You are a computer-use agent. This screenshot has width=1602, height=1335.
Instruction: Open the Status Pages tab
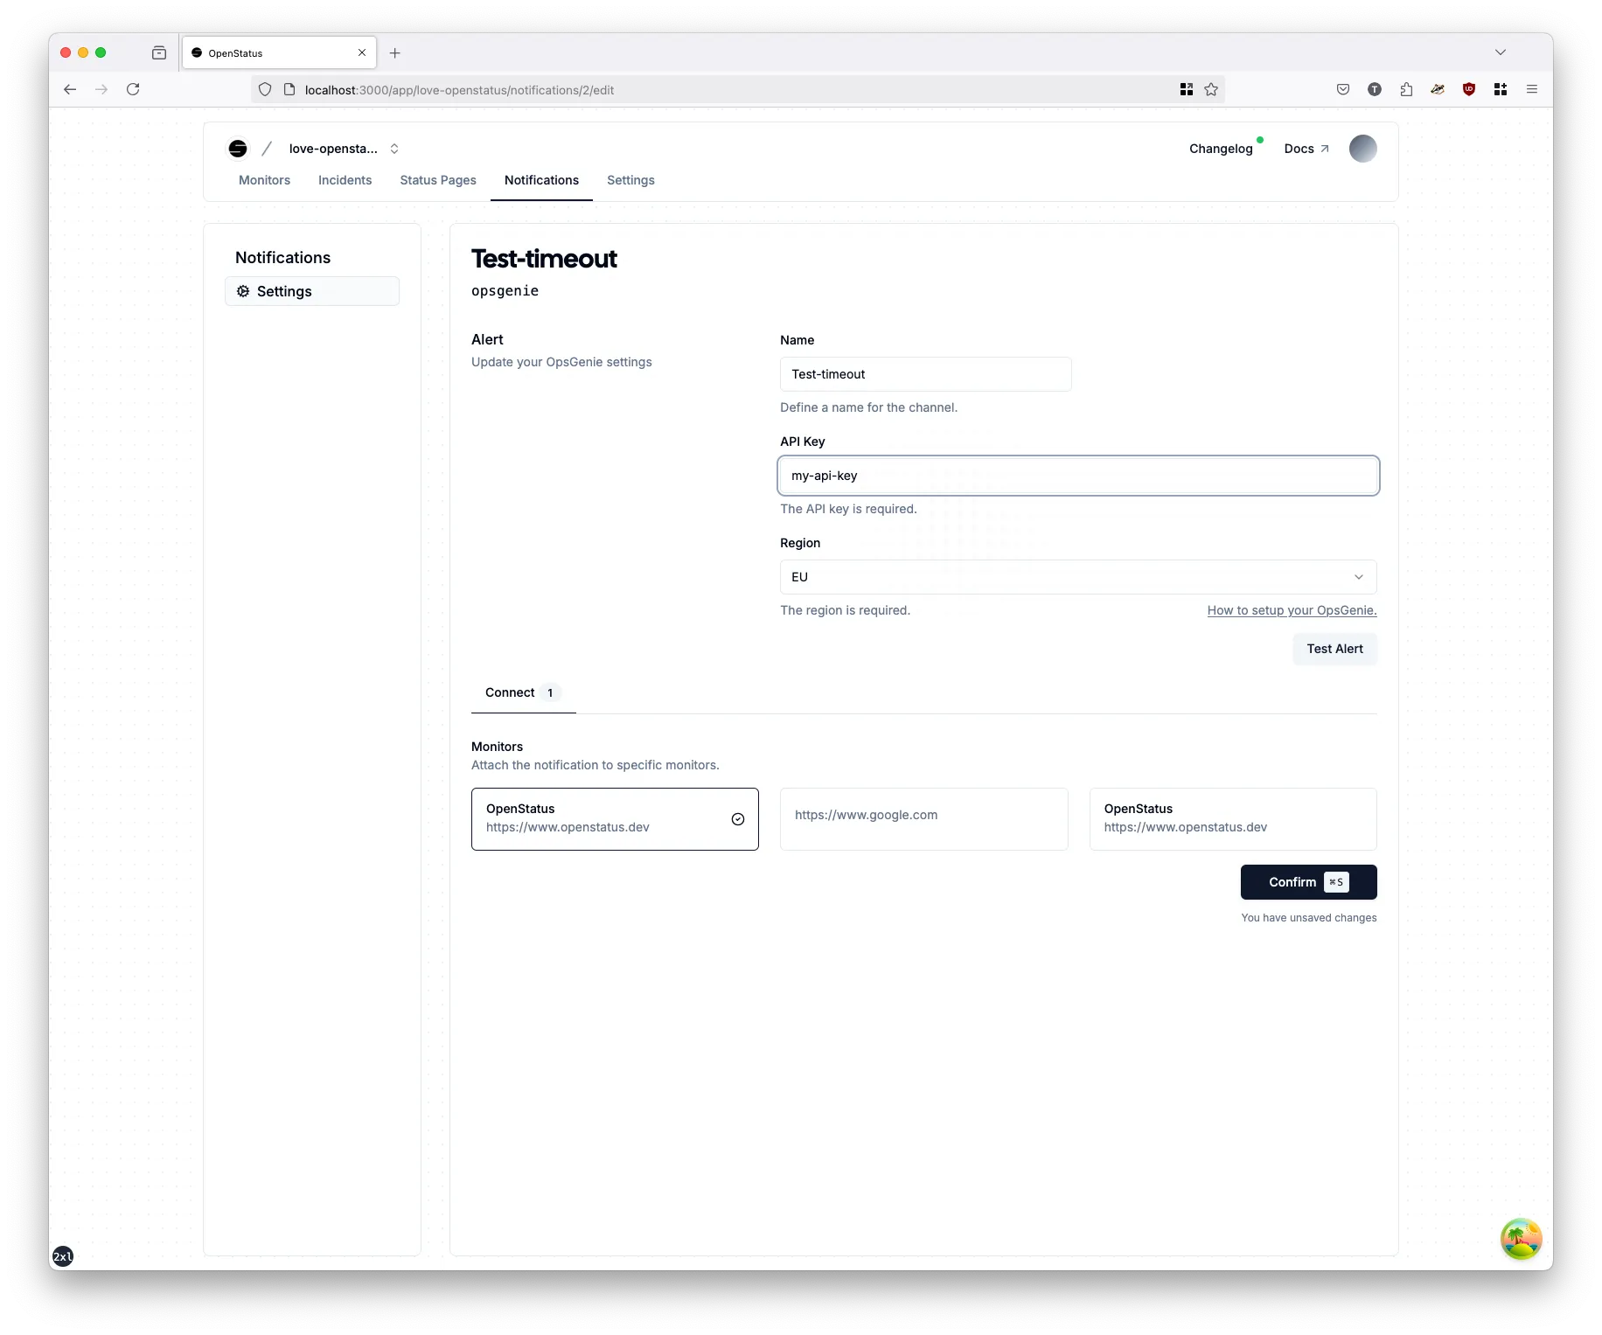click(437, 180)
